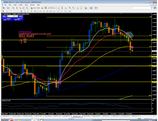Open the Insert menu
This screenshot has height=121, width=158.
pyautogui.click(x=15, y=5)
